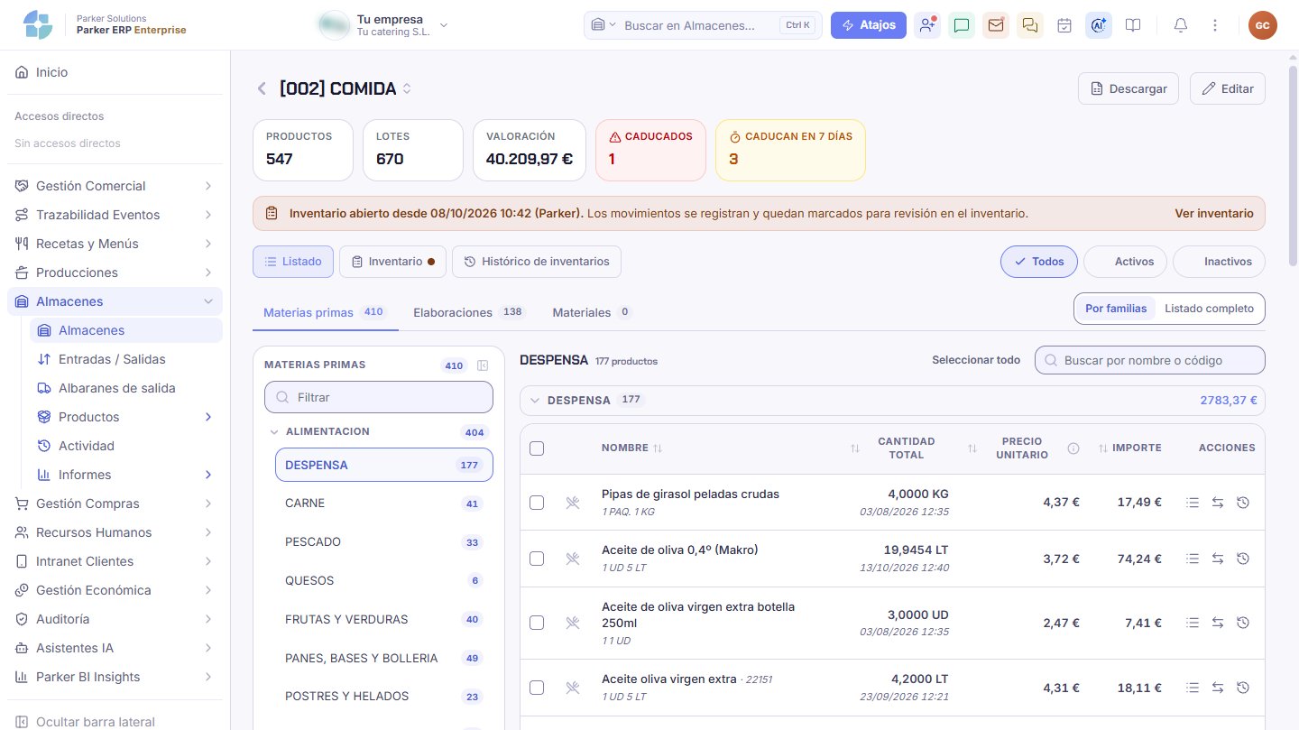Open the three-dot more options menu
This screenshot has width=1299, height=730.
(1215, 25)
